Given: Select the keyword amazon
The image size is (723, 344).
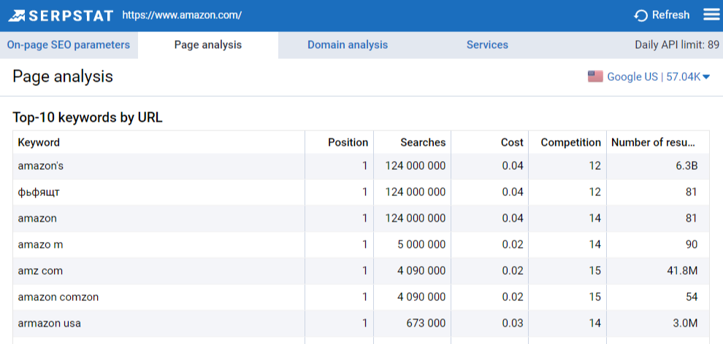Looking at the screenshot, I should [x=37, y=219].
